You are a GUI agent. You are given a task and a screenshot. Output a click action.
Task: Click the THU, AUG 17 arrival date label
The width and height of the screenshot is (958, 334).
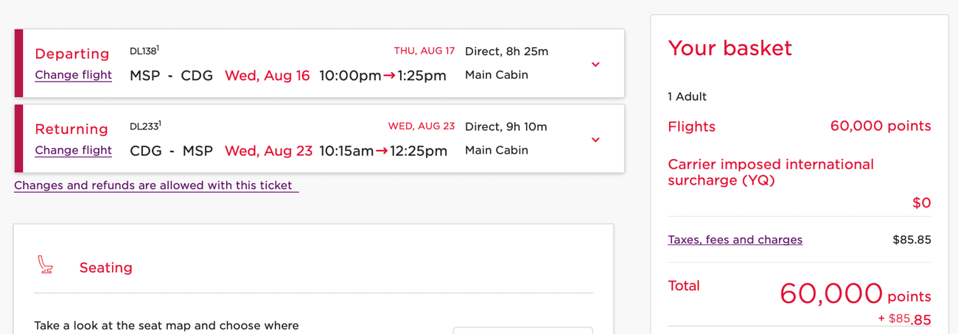click(424, 51)
